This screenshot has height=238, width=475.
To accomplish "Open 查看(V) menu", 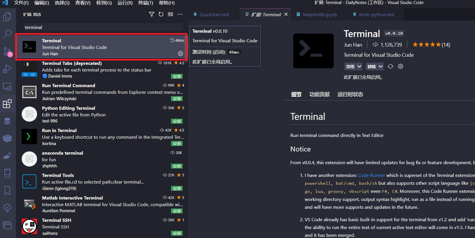I will (x=83, y=3).
